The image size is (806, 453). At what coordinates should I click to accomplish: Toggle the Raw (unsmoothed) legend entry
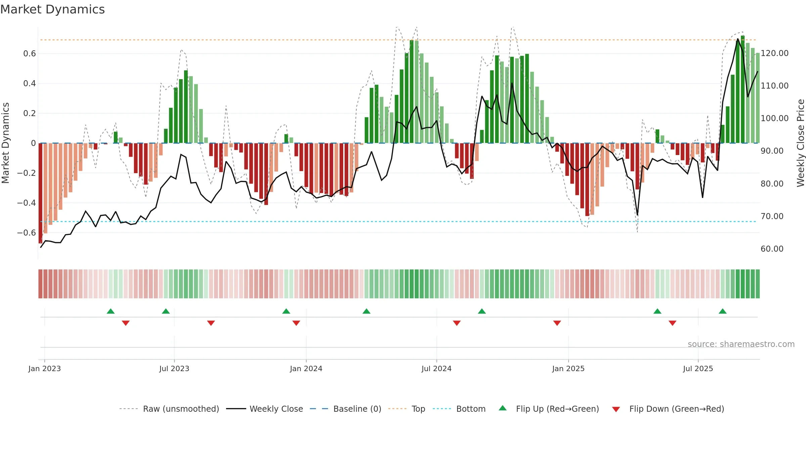(169, 409)
